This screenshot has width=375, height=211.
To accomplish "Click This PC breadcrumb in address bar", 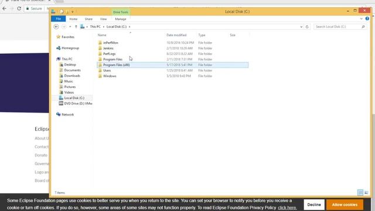I will [95, 27].
